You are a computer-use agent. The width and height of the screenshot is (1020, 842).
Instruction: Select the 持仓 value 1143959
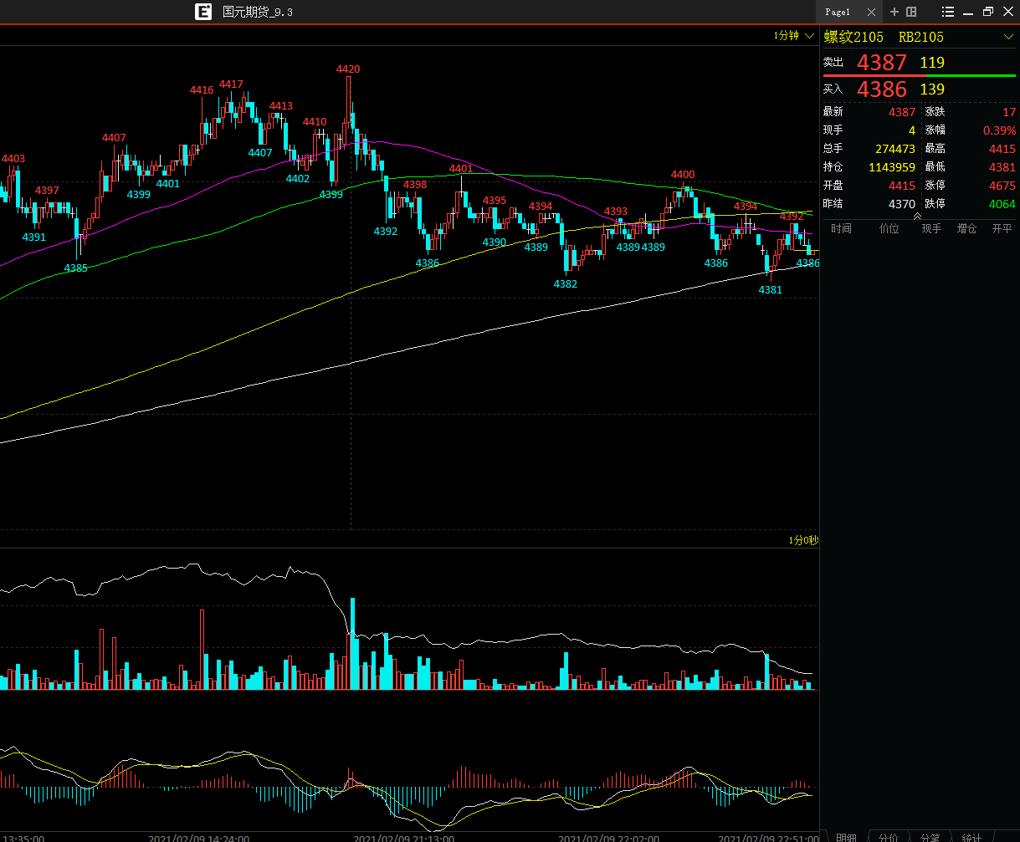(892, 167)
